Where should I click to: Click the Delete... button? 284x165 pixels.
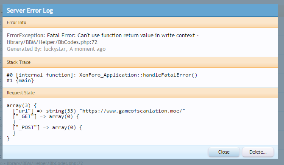(x=258, y=152)
